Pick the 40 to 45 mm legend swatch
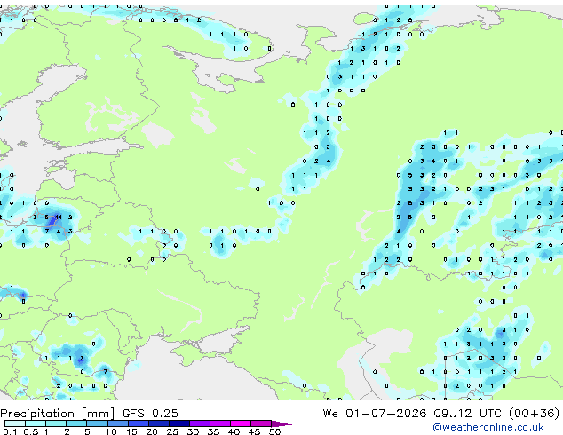 tap(241, 423)
